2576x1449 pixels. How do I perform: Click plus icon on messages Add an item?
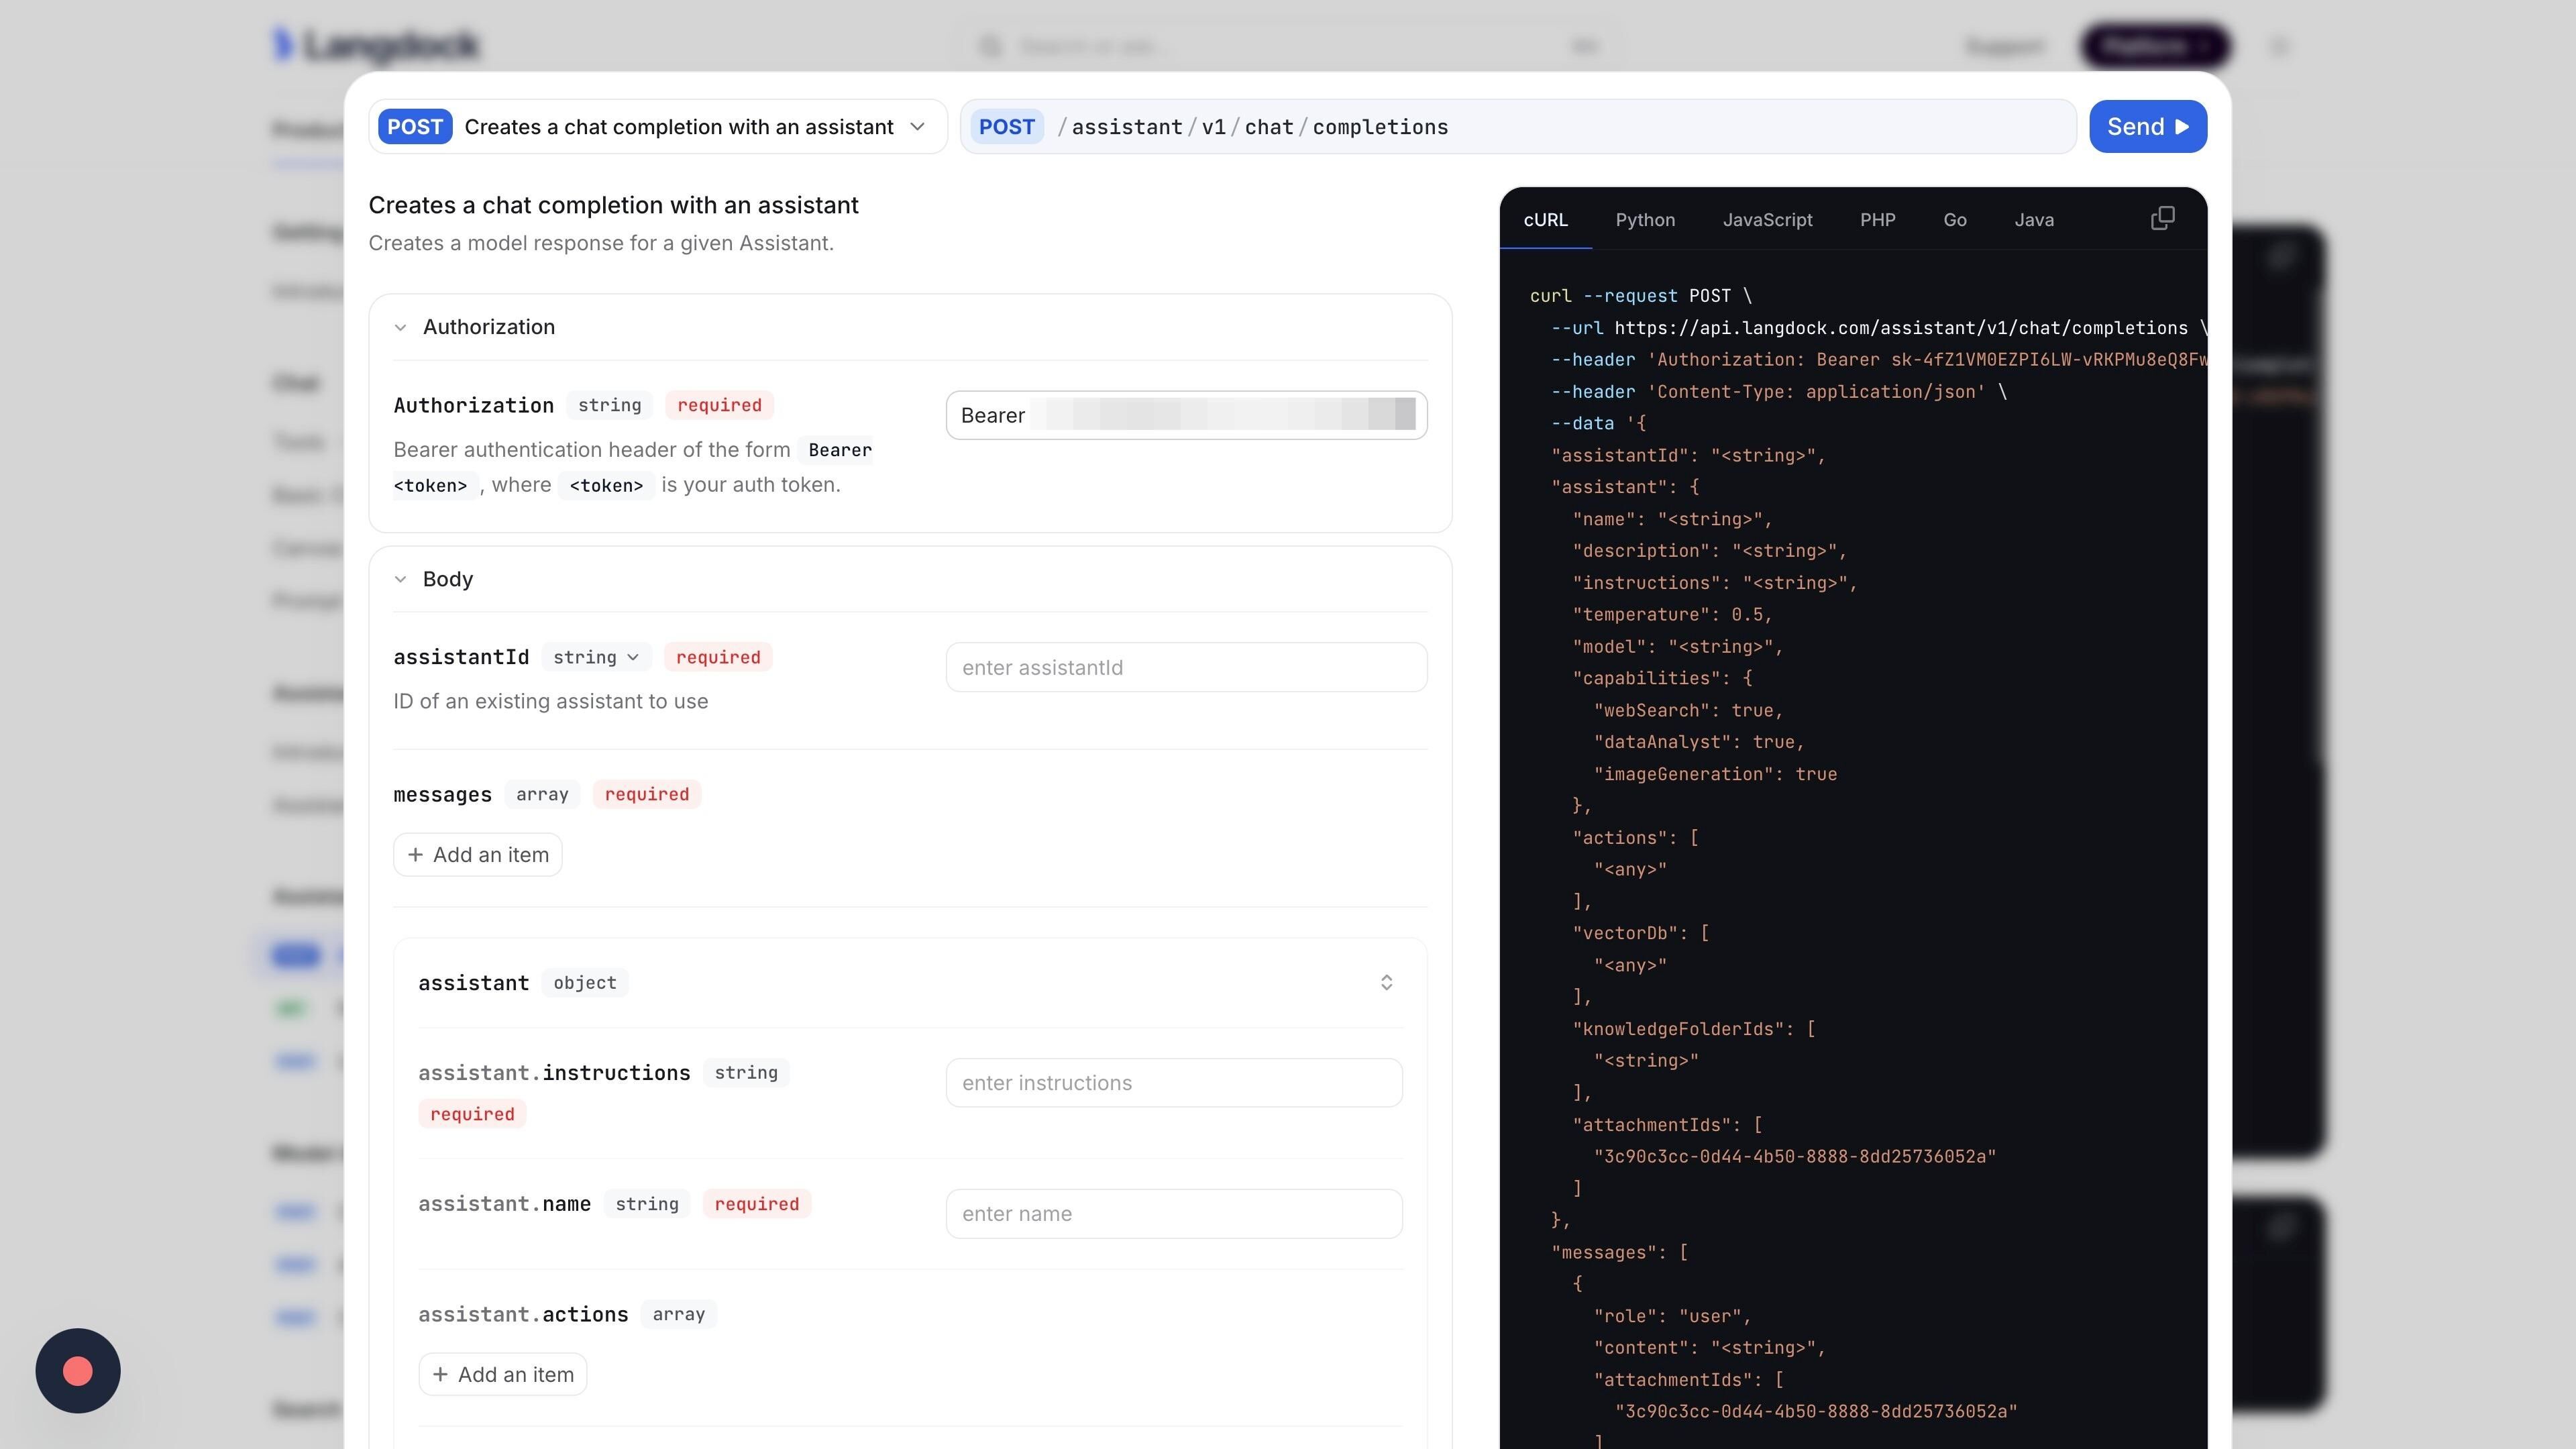[415, 855]
